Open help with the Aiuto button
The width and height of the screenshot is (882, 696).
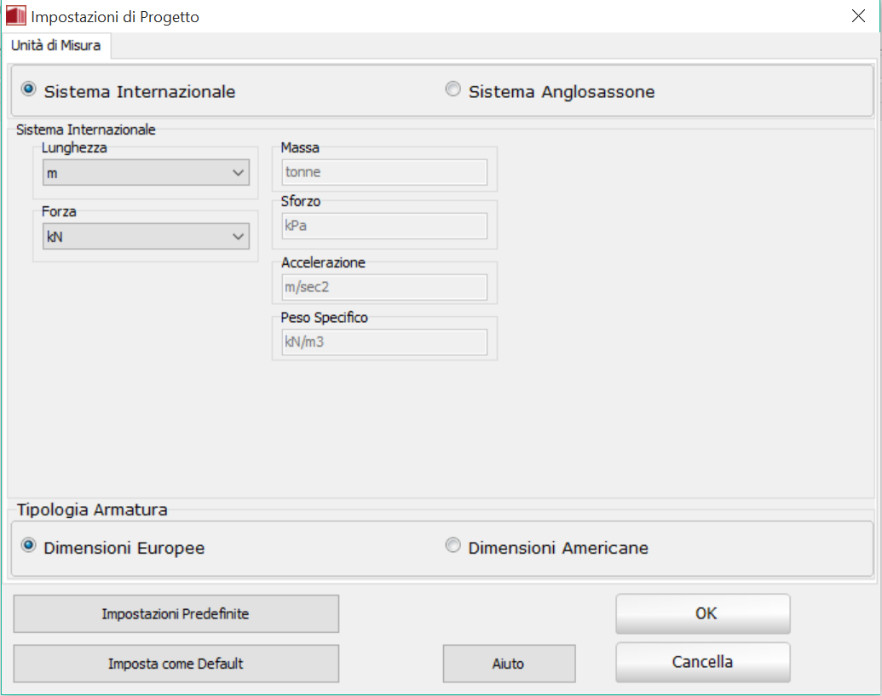point(509,664)
